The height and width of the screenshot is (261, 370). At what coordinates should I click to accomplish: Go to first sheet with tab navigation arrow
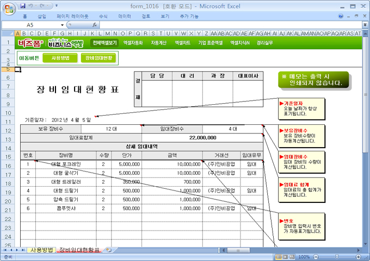(x=5, y=250)
